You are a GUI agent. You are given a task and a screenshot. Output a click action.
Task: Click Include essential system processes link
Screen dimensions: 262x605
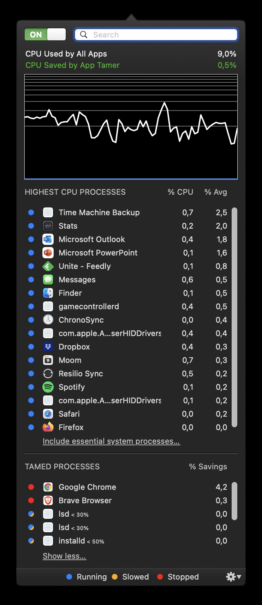point(111,441)
